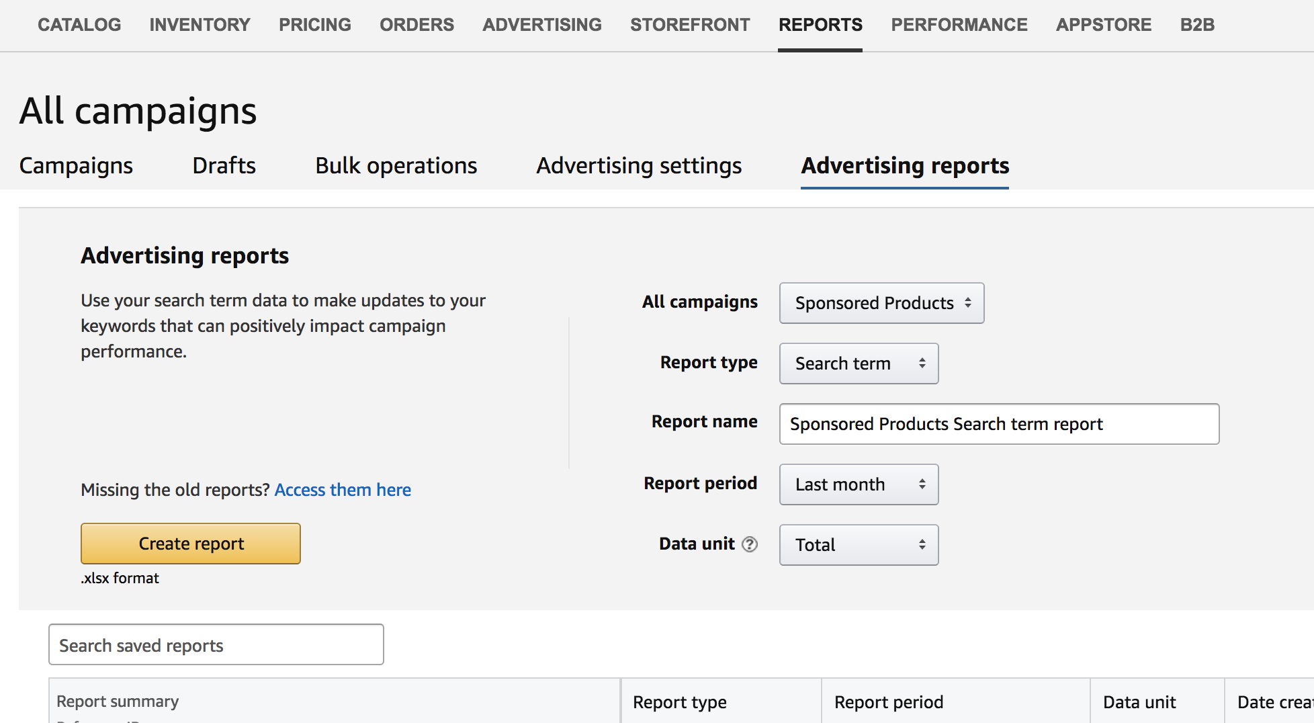This screenshot has height=723, width=1314.
Task: Open the Search term report type dropdown
Action: click(859, 364)
